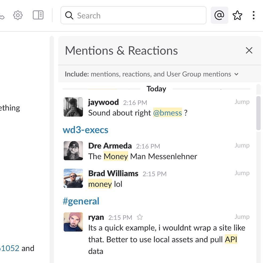Open the mentions and reactions filter chevron
The image size is (263, 263).
point(236,74)
